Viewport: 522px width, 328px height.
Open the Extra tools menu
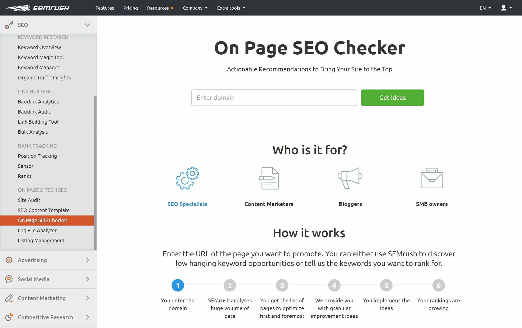coord(231,8)
